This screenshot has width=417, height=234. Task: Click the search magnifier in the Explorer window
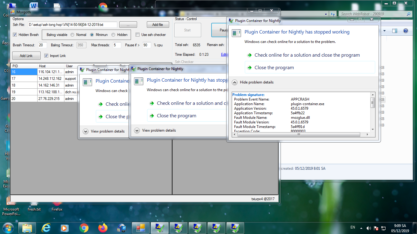[409, 14]
